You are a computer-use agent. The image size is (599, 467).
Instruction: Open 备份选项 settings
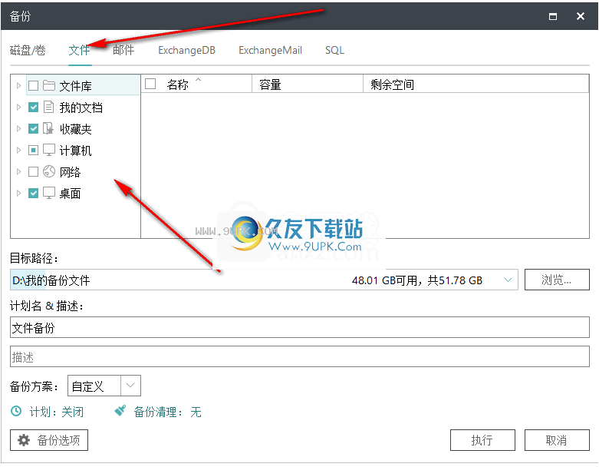pyautogui.click(x=49, y=440)
